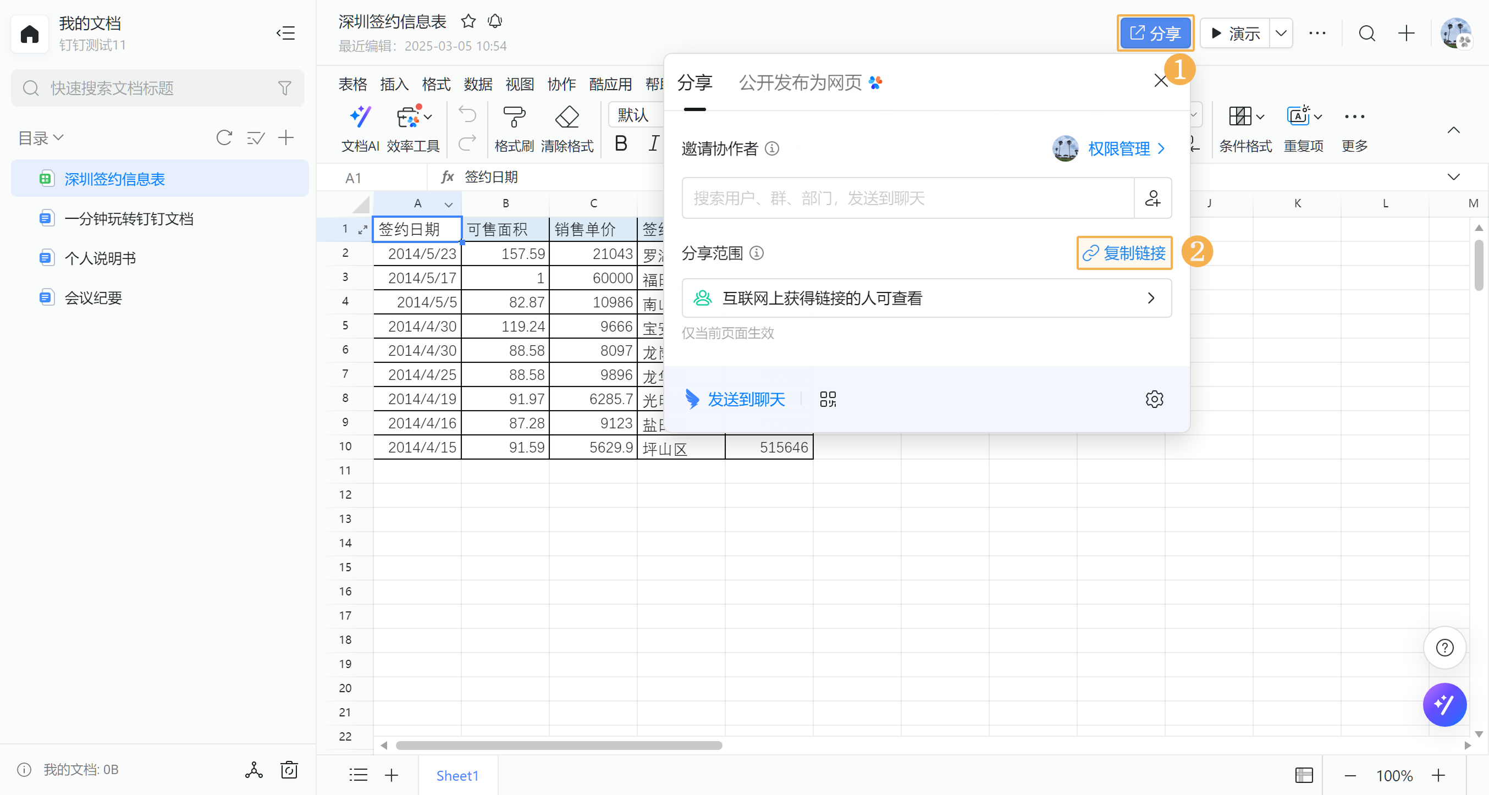Star the document as favorite
Screen dimensions: 1489x795
468,22
